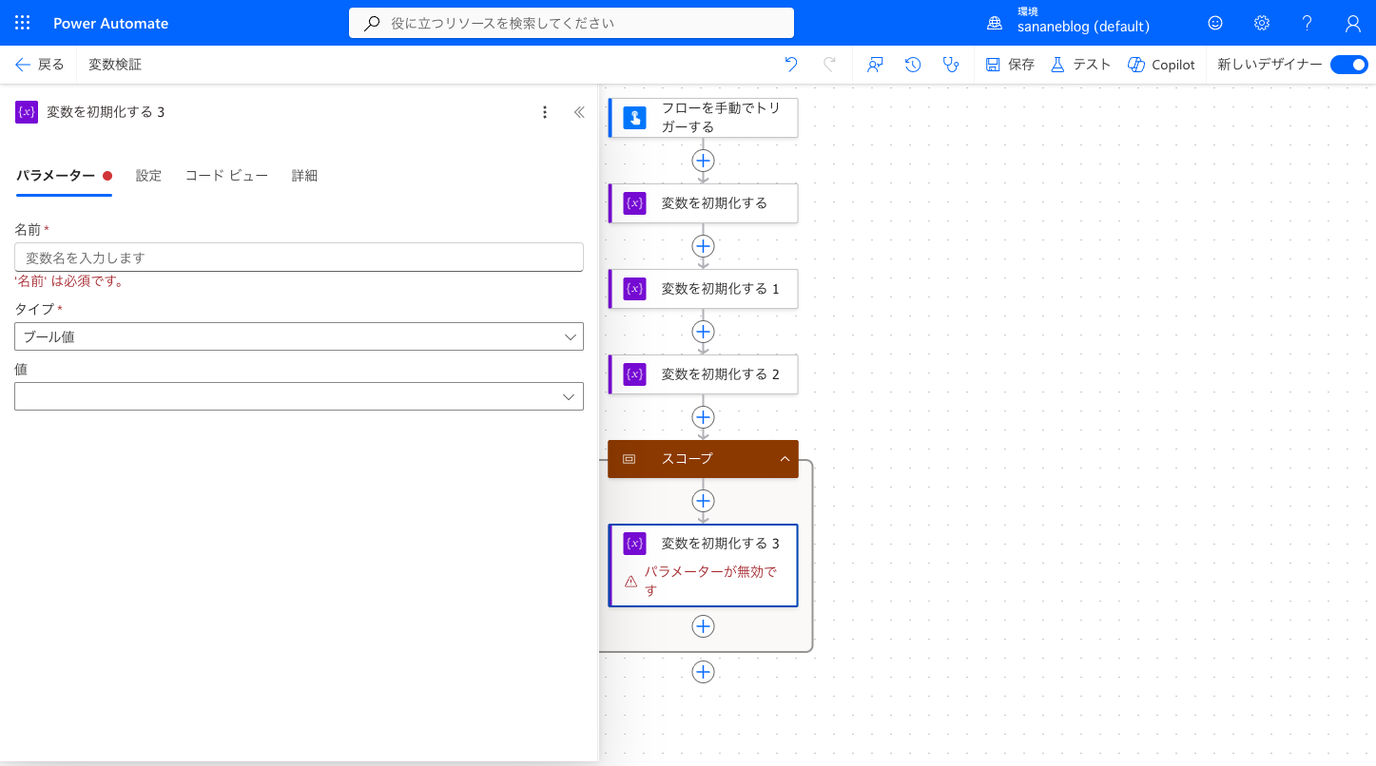Open the three-dot more options menu
Image resolution: width=1376 pixels, height=766 pixels.
click(x=545, y=112)
